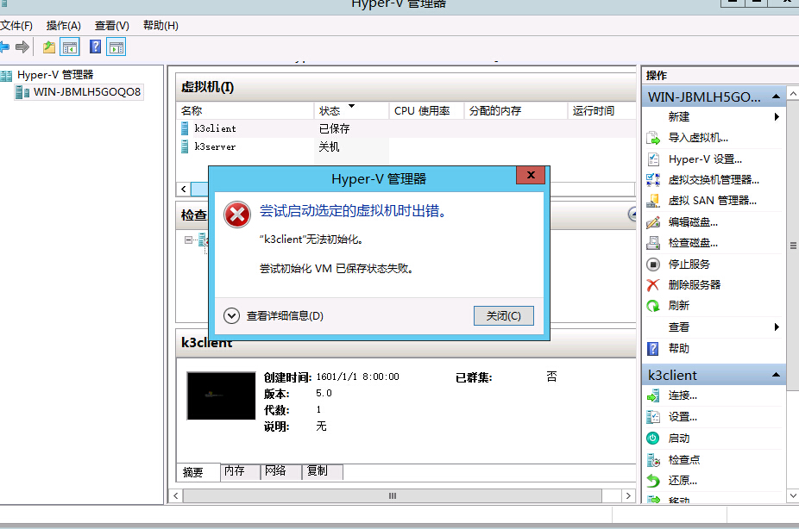Toggle the Action pane toolbar icon
This screenshot has height=529, width=799.
[116, 47]
